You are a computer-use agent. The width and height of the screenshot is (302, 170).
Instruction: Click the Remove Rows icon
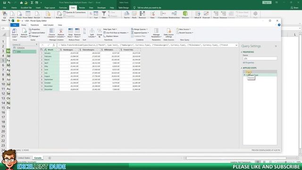[x=77, y=31]
